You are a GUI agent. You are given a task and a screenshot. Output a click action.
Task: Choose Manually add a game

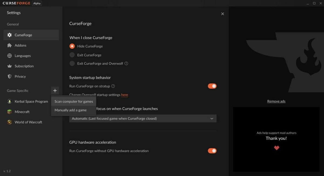[x=74, y=110]
